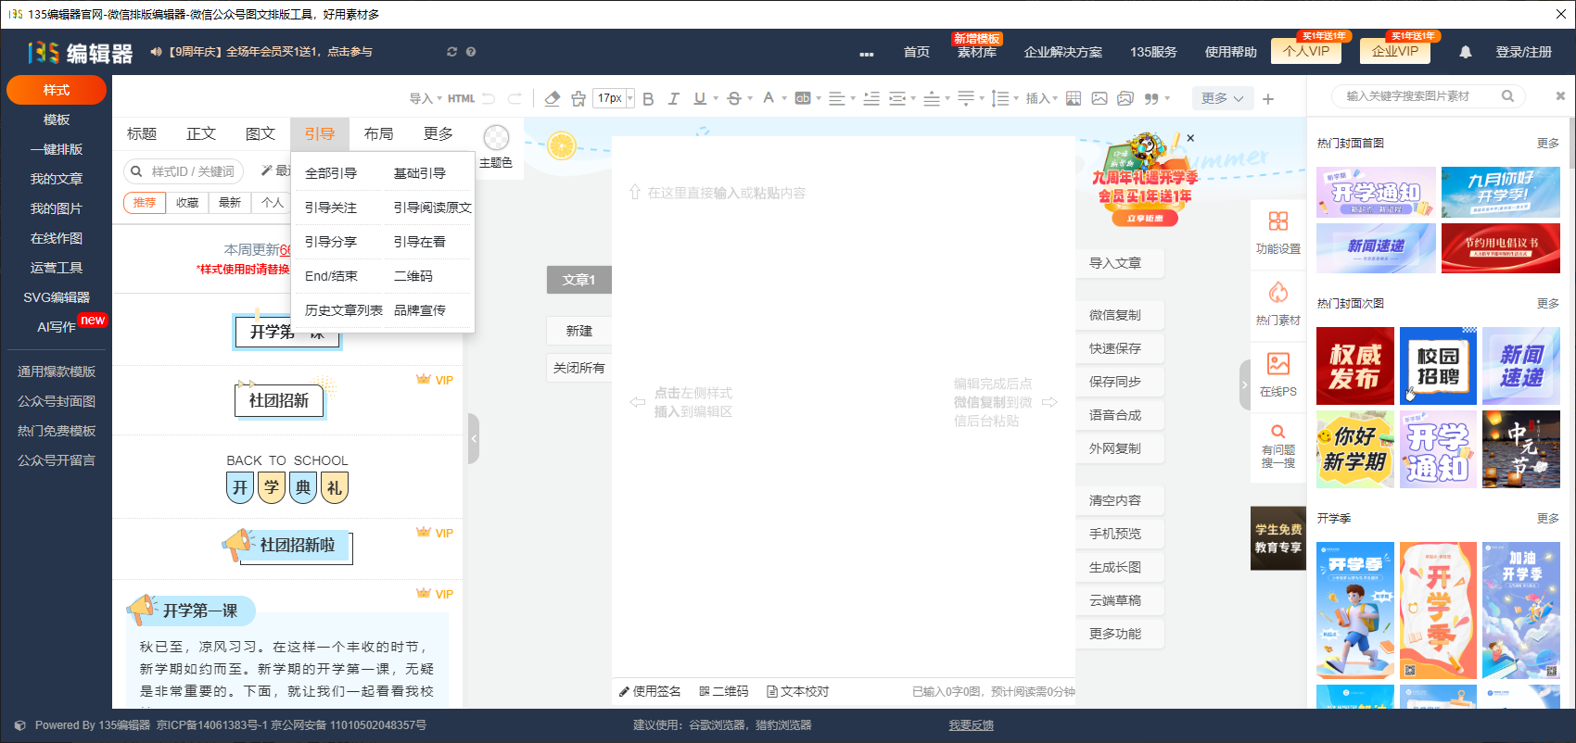The image size is (1576, 743).
Task: Click the multi-image insert icon
Action: click(x=1125, y=98)
